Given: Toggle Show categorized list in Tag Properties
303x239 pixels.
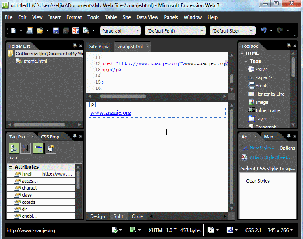Looking at the screenshot, I should tap(14, 148).
